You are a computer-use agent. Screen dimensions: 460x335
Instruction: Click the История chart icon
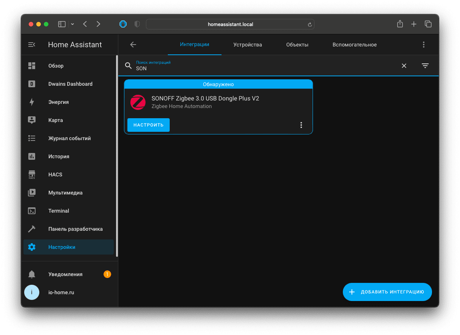(32, 156)
